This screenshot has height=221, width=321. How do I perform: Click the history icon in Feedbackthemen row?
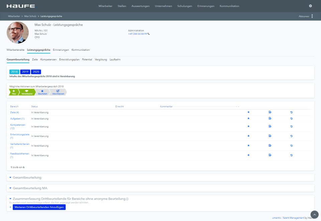[291, 155]
